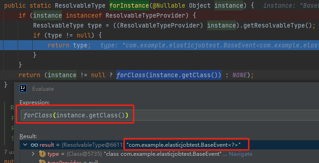Click the glasses watch icon beside result
319x163 pixels.
tap(34, 145)
